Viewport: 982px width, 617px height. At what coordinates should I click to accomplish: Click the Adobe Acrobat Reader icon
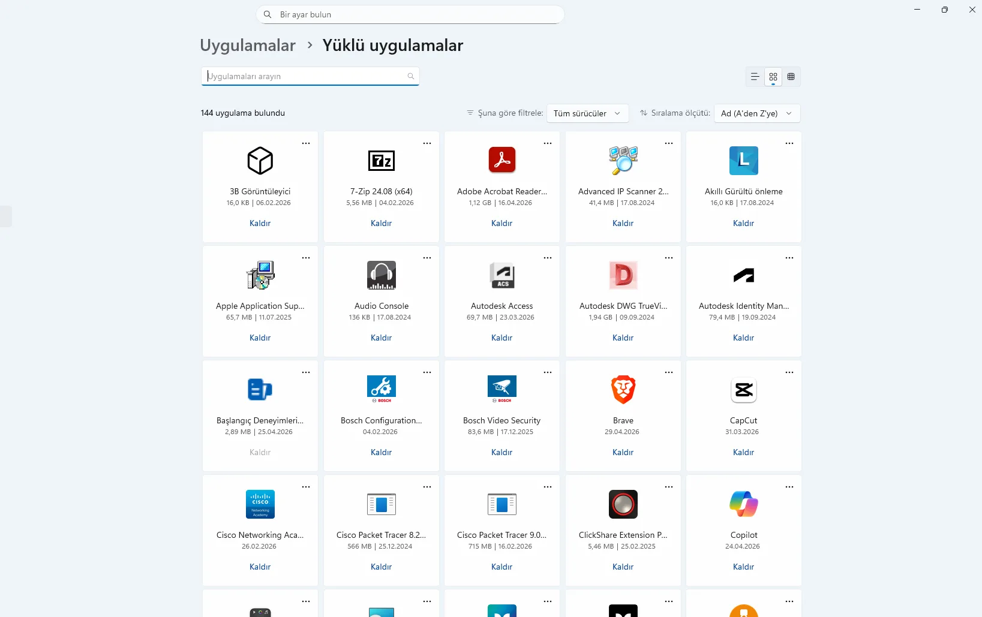coord(501,160)
